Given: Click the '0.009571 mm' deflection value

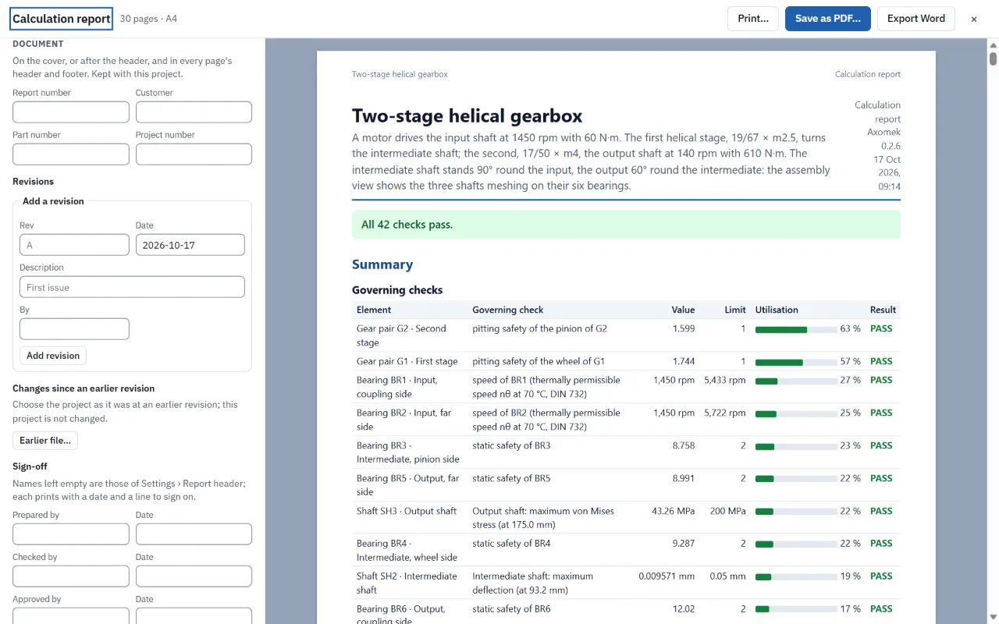Looking at the screenshot, I should coord(667,576).
